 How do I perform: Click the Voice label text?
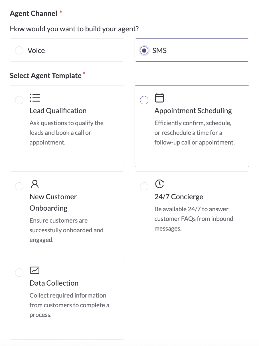click(x=36, y=50)
